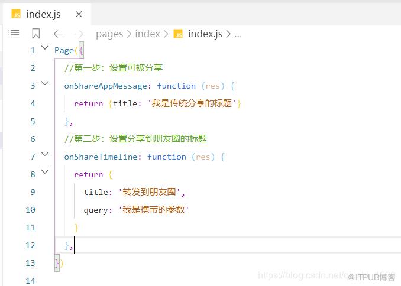Click the function keyword on line 3
Image resolution: width=401 pixels, height=286 pixels.
click(x=176, y=86)
